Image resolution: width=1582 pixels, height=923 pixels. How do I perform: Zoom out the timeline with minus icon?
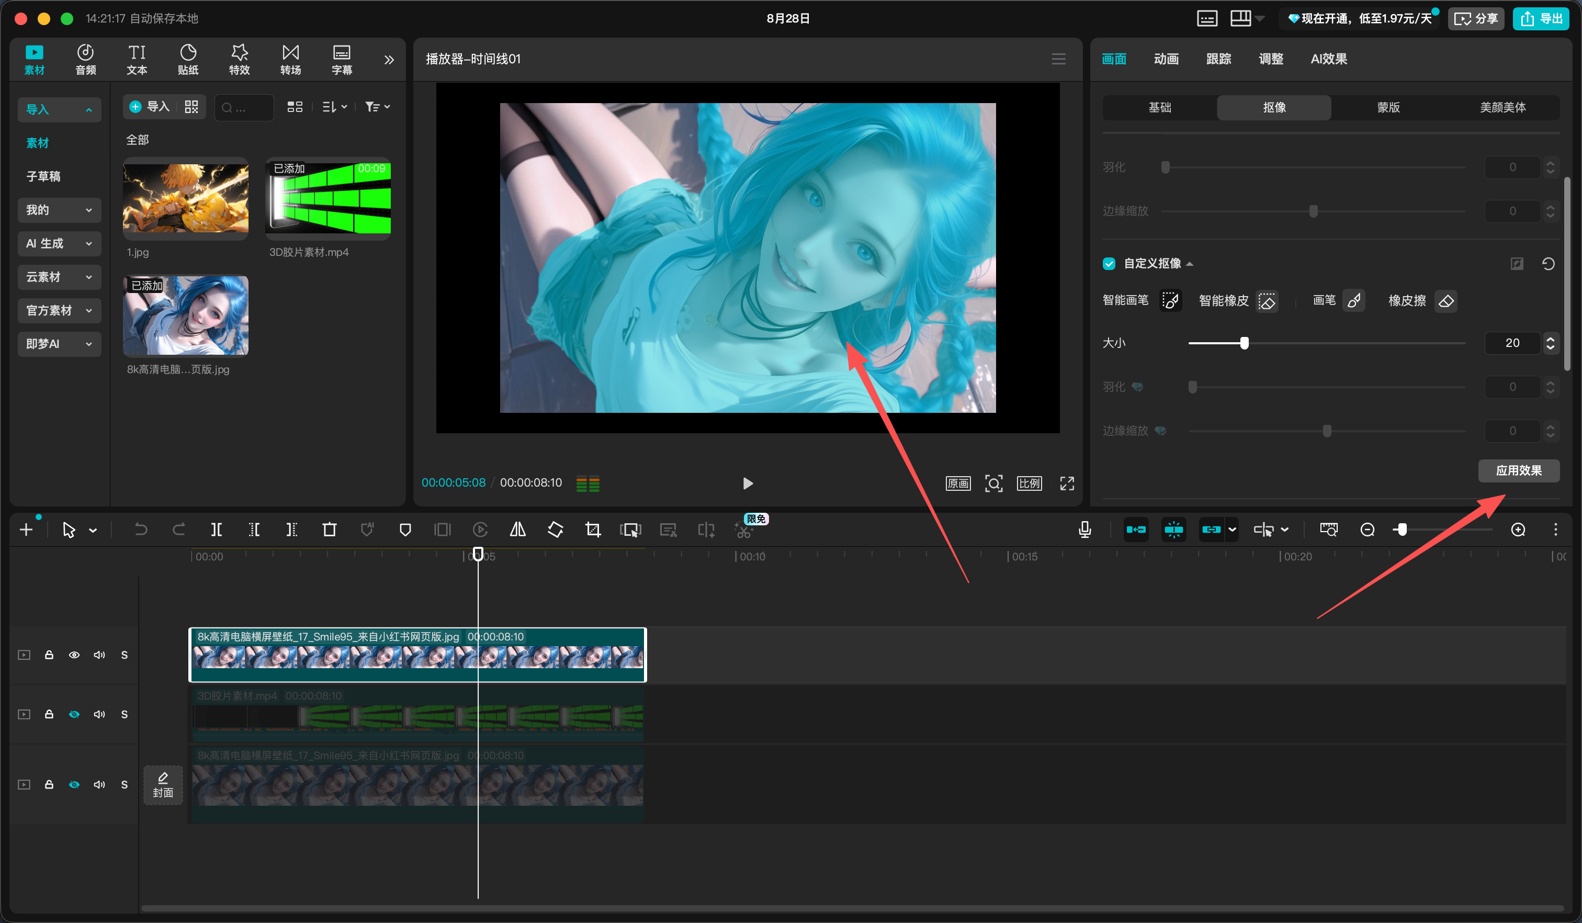[x=1368, y=530]
